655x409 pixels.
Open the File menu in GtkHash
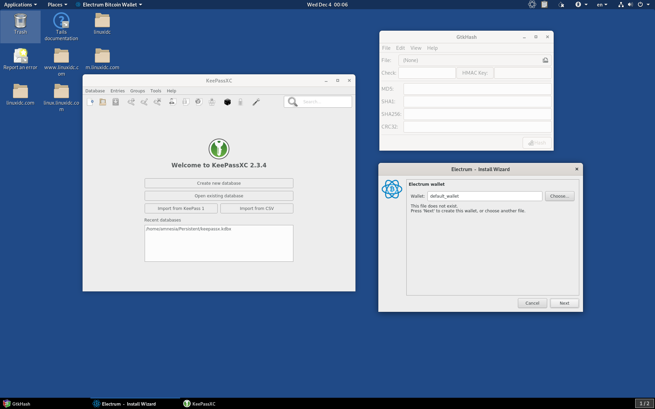386,48
